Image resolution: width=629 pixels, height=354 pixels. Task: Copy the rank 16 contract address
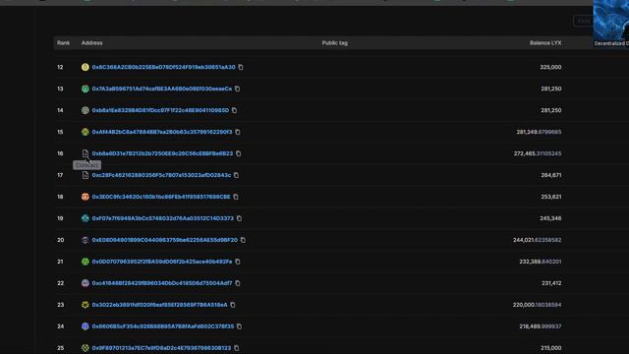pyautogui.click(x=238, y=153)
